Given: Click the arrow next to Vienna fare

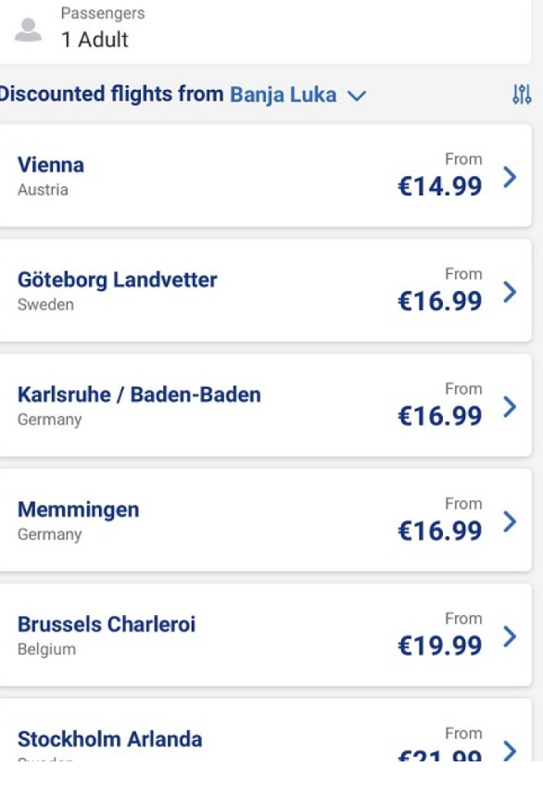Looking at the screenshot, I should pos(509,178).
